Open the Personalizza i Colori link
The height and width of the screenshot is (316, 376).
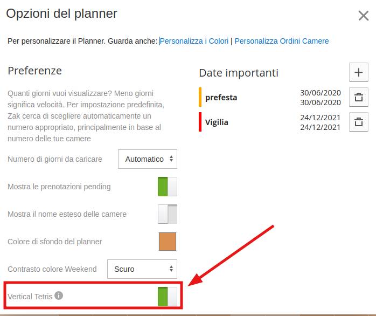click(x=194, y=41)
